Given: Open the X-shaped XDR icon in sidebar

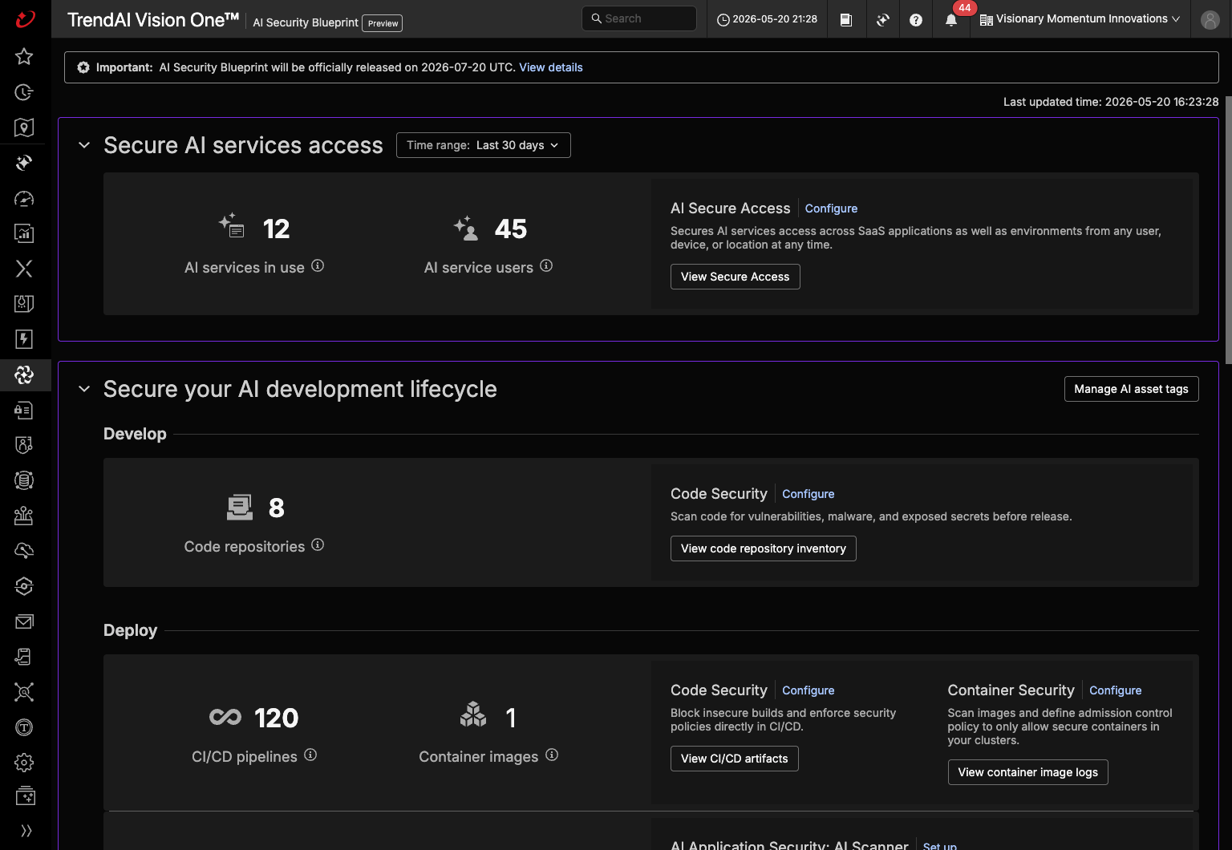Looking at the screenshot, I should coord(24,269).
